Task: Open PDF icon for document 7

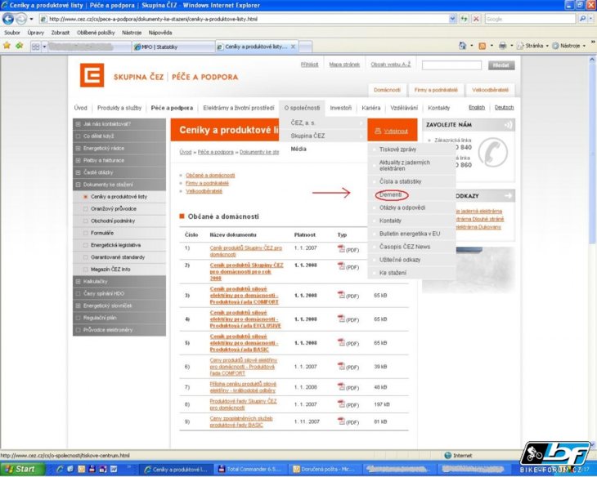Action: tap(341, 386)
